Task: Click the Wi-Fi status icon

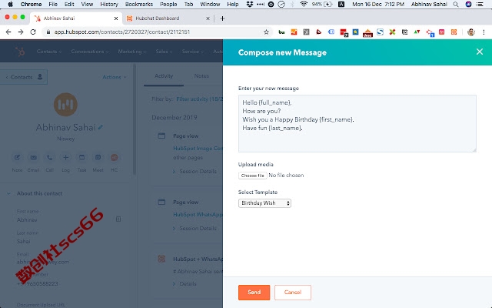Action: [304, 5]
